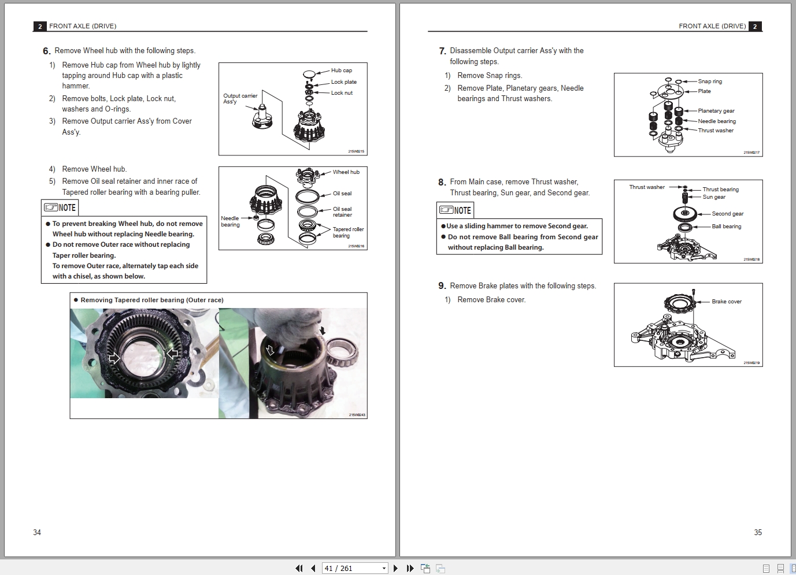796x575 pixels.
Task: Click the section number 2 badge on right page header
Action: (x=755, y=26)
